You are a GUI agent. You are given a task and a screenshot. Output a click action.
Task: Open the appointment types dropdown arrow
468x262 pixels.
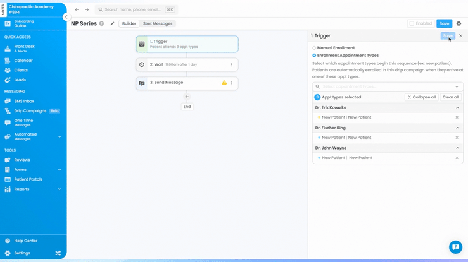tap(457, 87)
